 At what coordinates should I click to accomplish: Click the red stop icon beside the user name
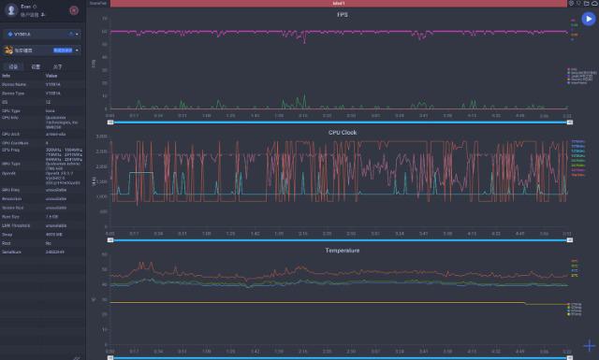click(x=74, y=10)
